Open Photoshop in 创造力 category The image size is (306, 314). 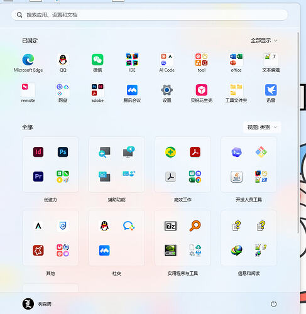pos(63,152)
